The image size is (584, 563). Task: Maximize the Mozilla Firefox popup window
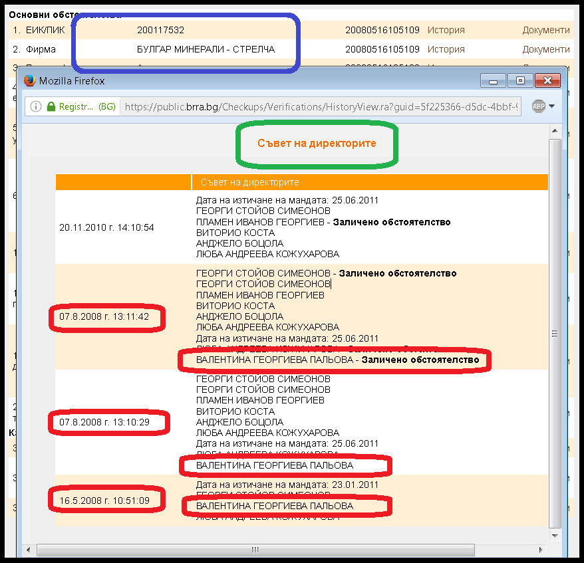521,80
